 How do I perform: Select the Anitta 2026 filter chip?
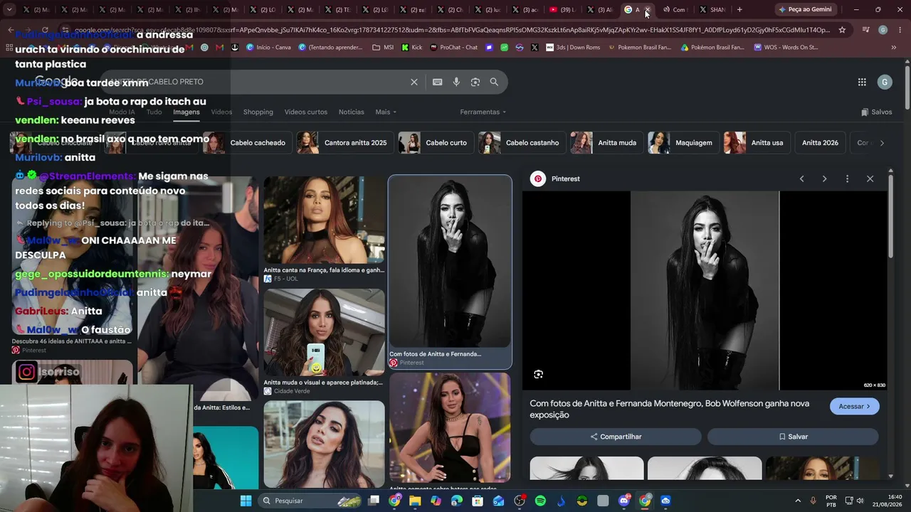(820, 142)
